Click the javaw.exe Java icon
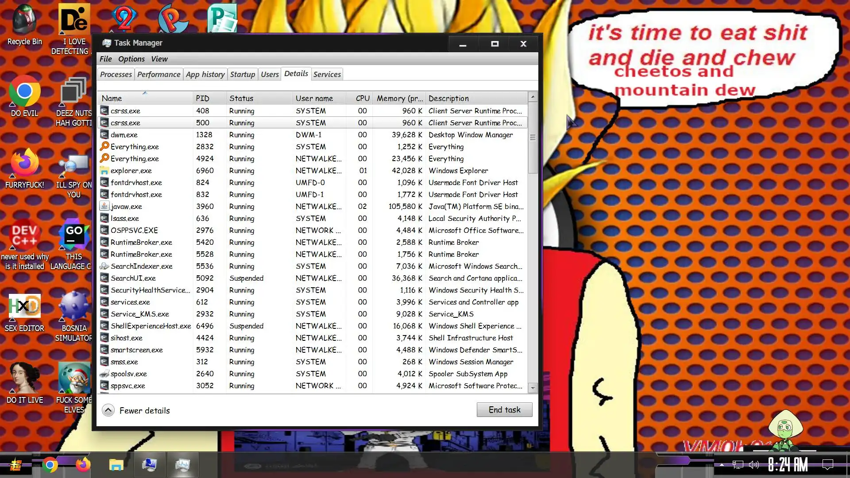The image size is (850, 478). tap(104, 206)
